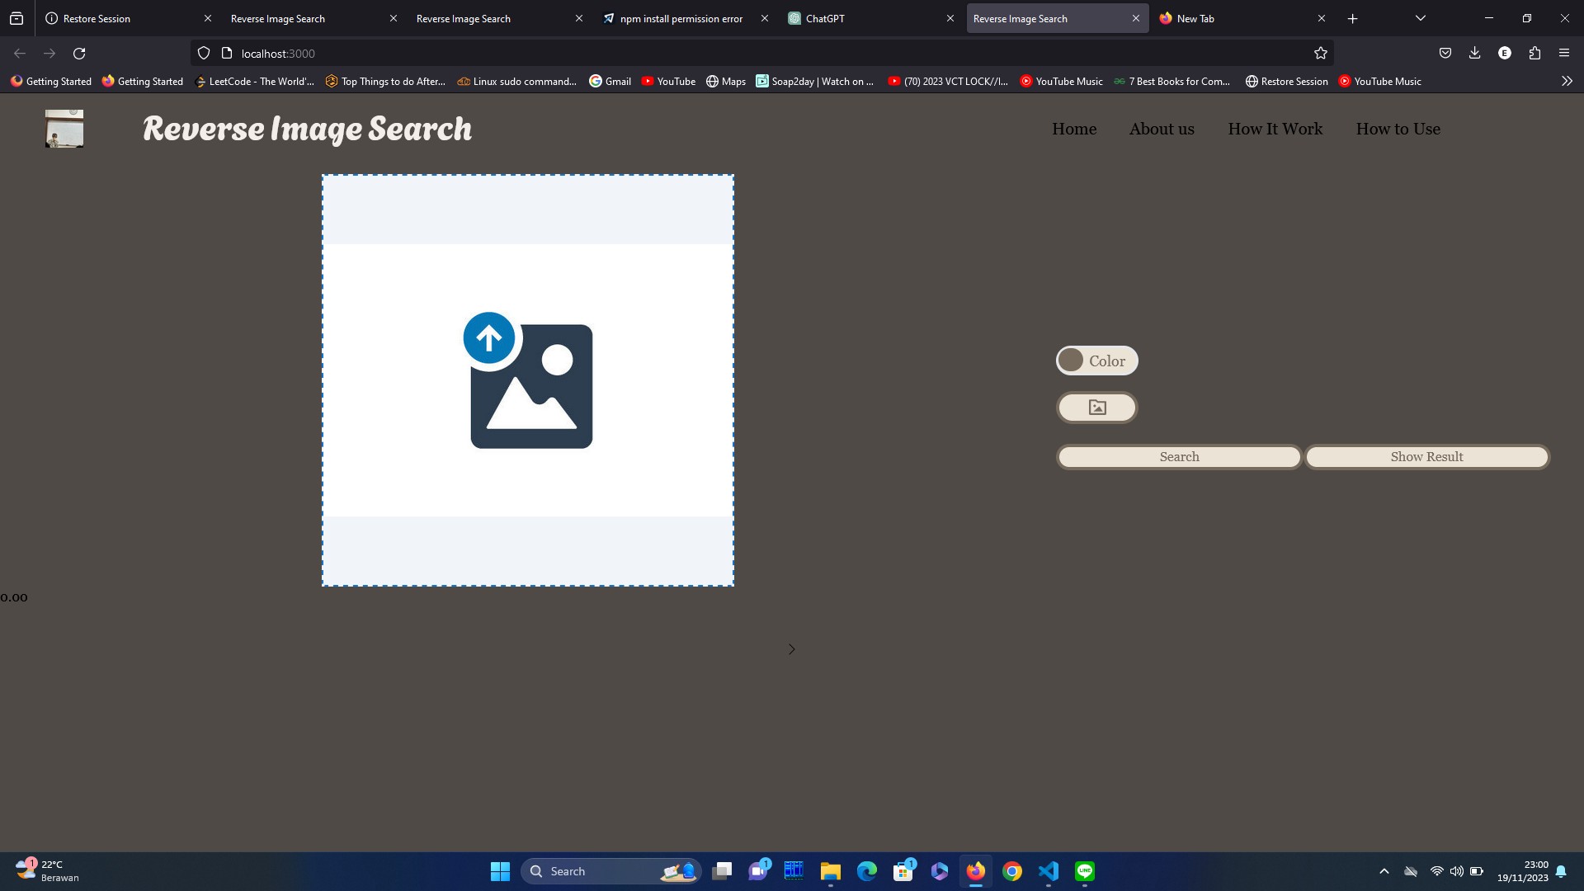Reload the localhost page
Screen dimensions: 1584x891
click(x=79, y=54)
